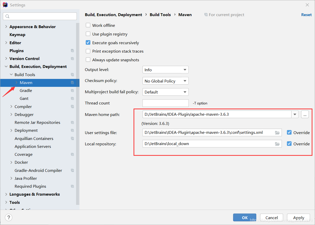The height and width of the screenshot is (225, 315).
Task: Click the project-level icon beside Build Tools
Action: pyautogui.click(x=72, y=75)
